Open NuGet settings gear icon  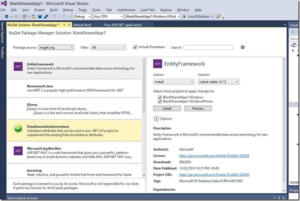(243, 47)
